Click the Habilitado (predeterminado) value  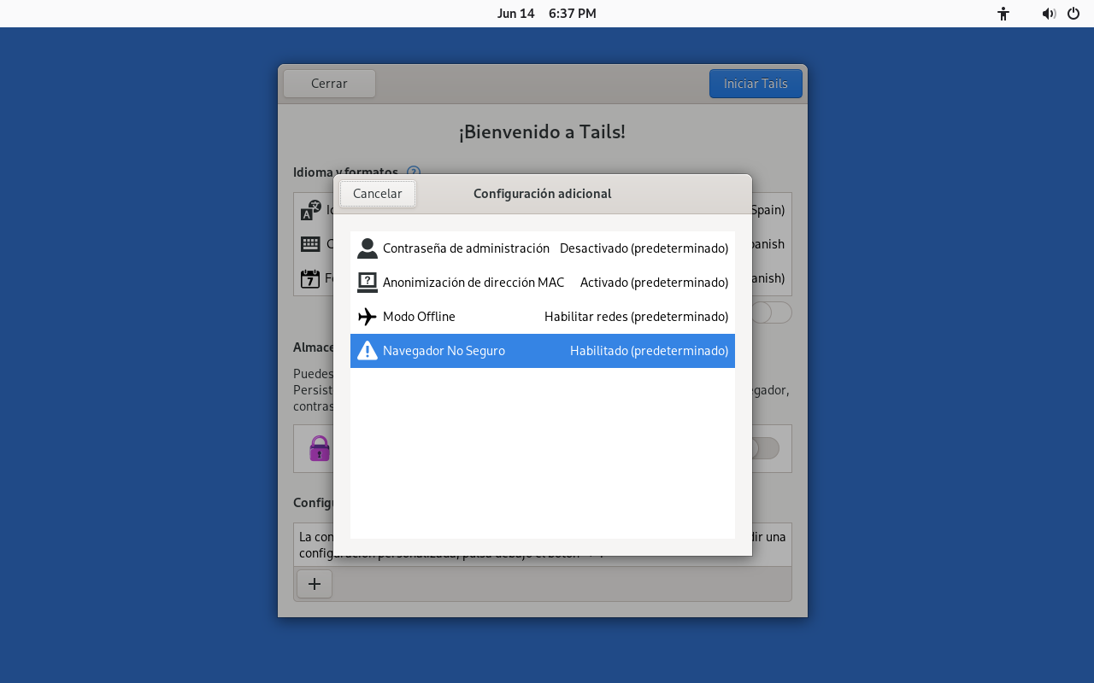pyautogui.click(x=649, y=351)
